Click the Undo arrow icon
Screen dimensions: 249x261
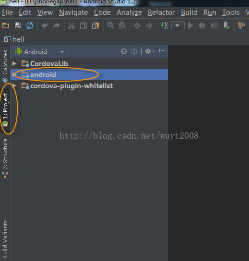45,25
